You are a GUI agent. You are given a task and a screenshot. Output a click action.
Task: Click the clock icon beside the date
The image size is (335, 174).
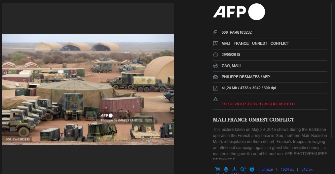(216, 55)
